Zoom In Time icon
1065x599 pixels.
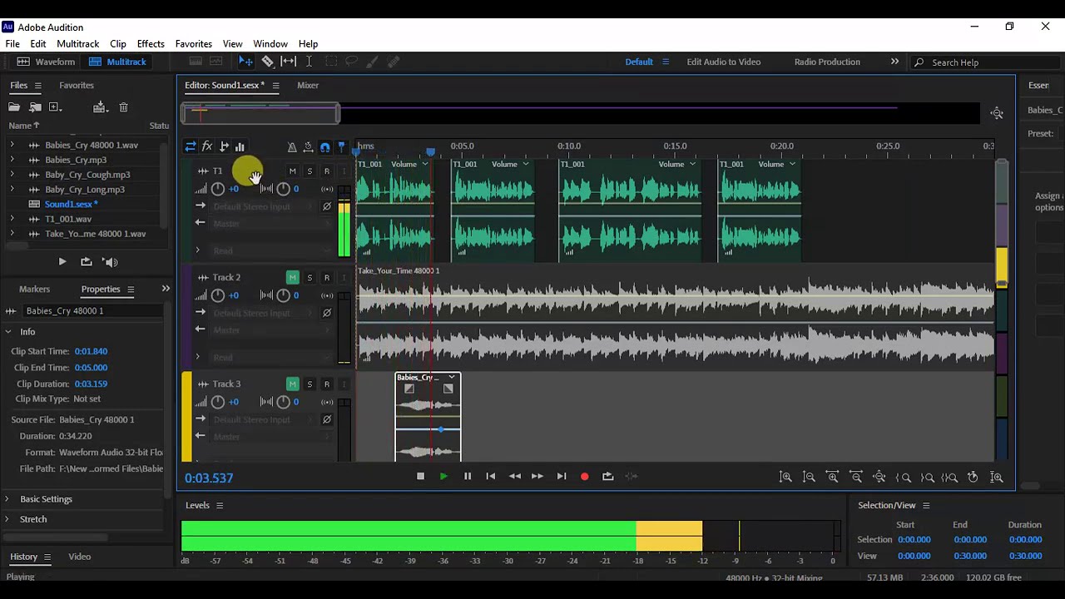tap(832, 478)
